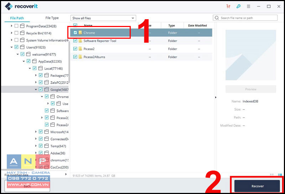The image size is (285, 194).
Task: Toggle the select-all header checkbox
Action: [75, 25]
